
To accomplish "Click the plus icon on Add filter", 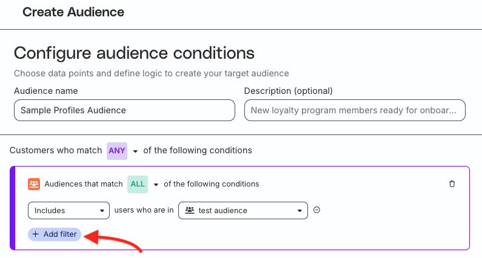I will point(36,234).
